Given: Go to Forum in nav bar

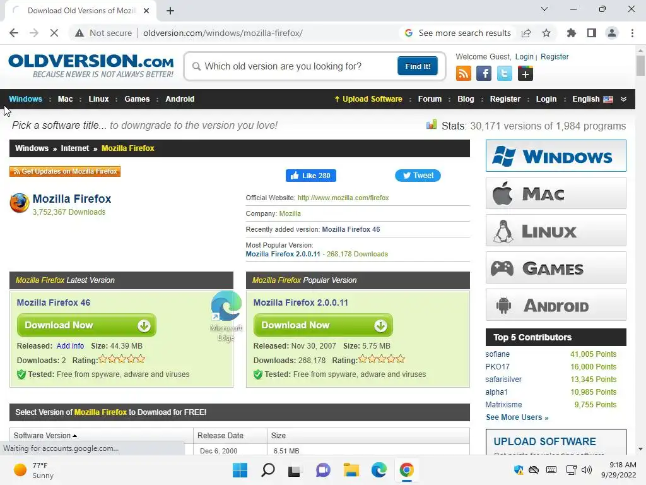Looking at the screenshot, I should coord(430,99).
